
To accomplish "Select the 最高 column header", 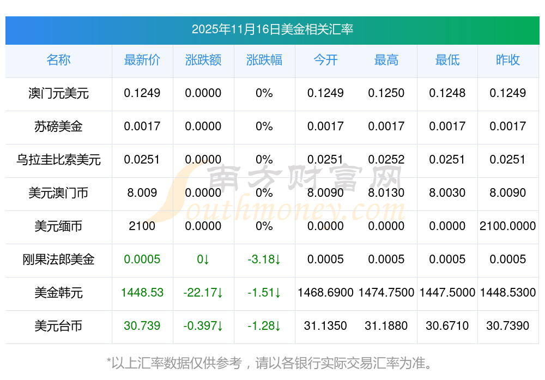I will pos(386,60).
